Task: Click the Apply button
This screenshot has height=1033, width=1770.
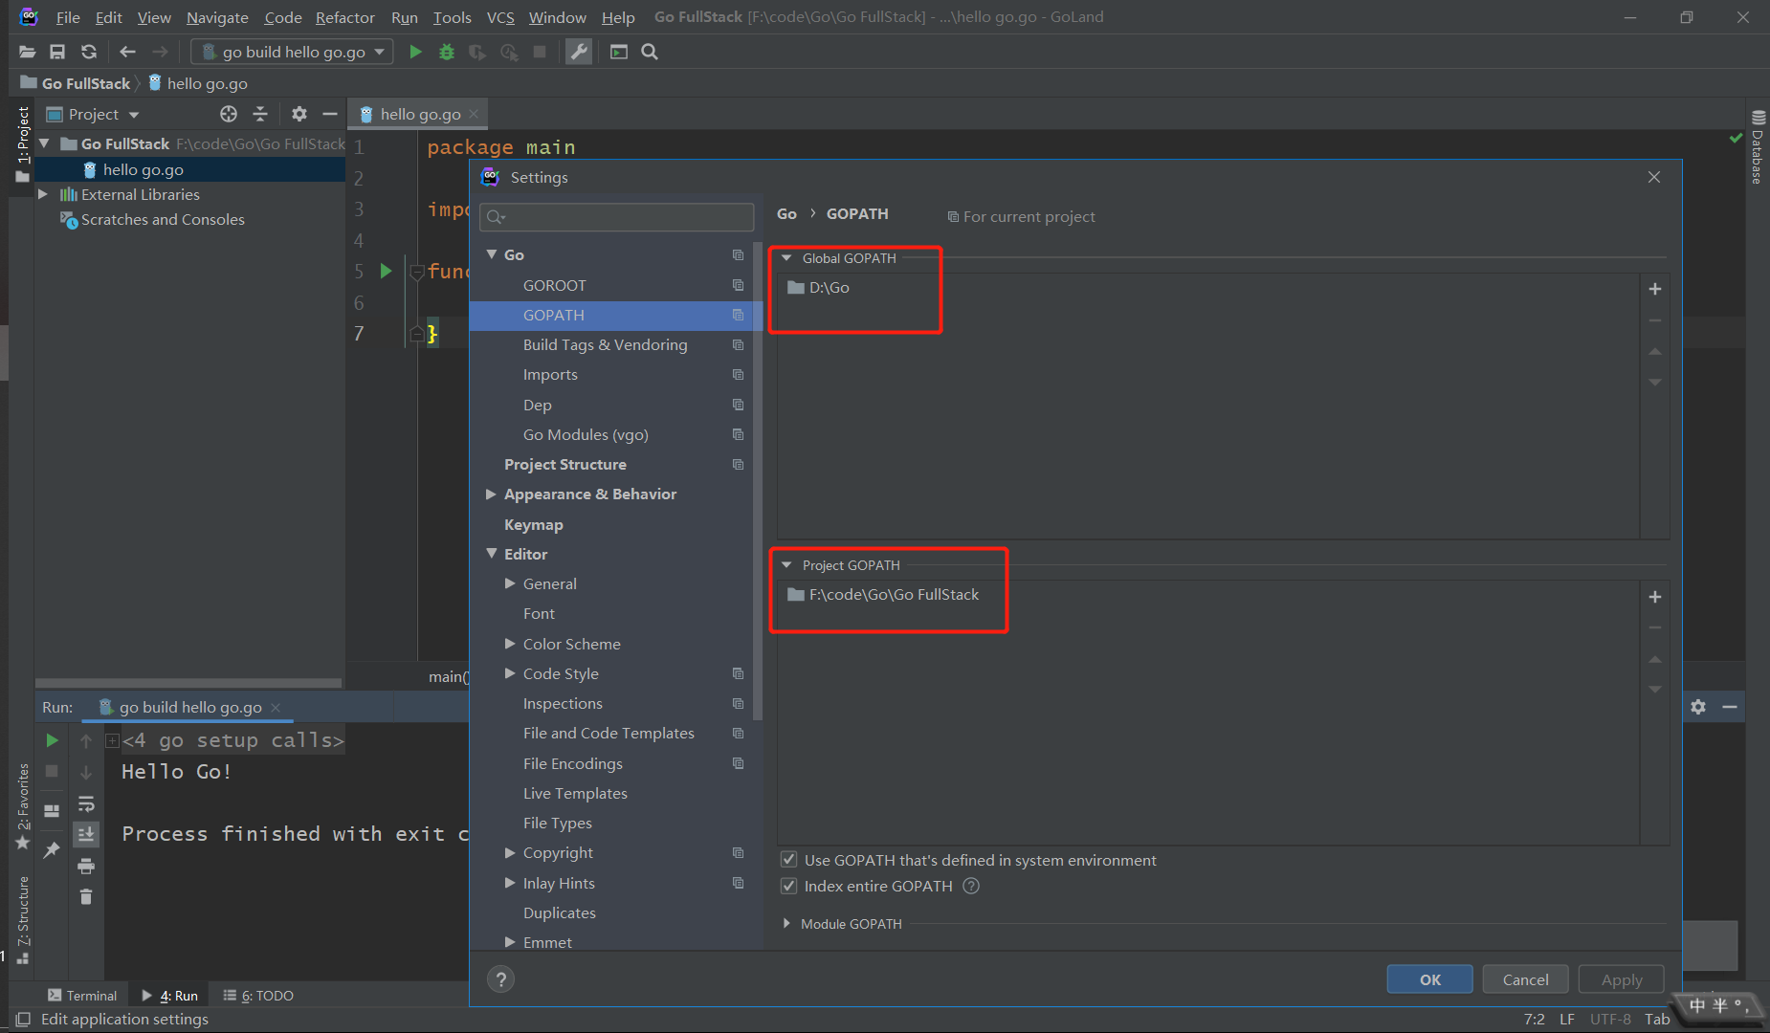Action: [x=1621, y=979]
